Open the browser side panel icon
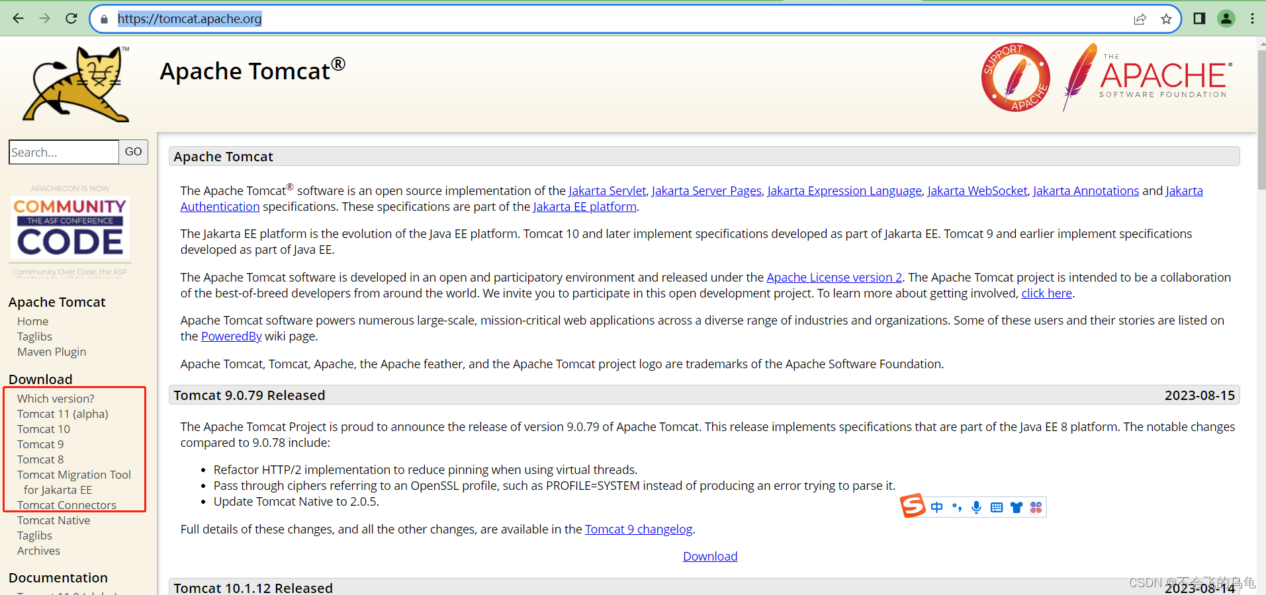The height and width of the screenshot is (595, 1266). click(x=1199, y=19)
